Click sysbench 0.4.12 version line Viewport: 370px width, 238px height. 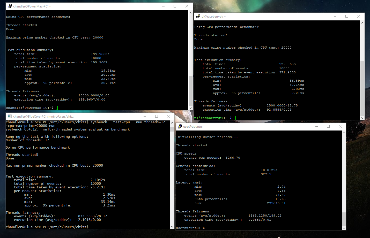coord(68,129)
